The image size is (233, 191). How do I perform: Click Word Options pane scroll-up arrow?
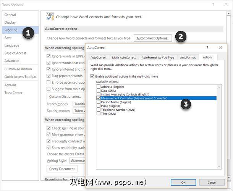point(228,13)
